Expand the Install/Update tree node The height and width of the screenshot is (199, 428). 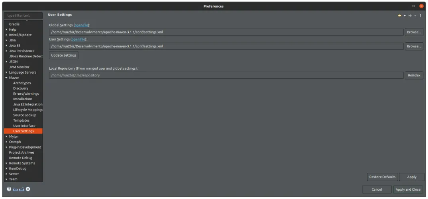[x=6, y=35]
